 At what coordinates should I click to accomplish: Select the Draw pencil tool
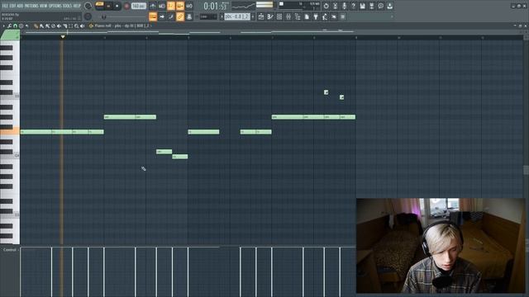pyautogui.click(x=36, y=26)
